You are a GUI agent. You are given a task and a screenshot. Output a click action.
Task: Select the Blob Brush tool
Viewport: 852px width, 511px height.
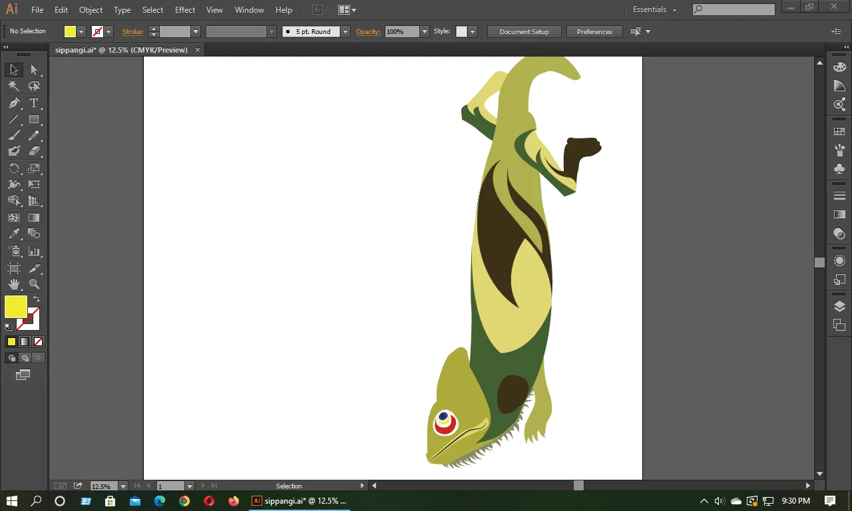[14, 152]
